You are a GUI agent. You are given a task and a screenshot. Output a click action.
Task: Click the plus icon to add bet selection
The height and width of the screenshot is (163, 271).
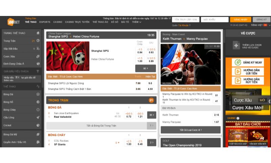236,46
